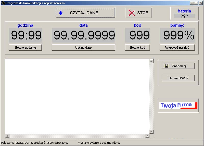This screenshot has width=204, height=146.
Task: Click the 'kod' label
Action: pyautogui.click(x=137, y=25)
